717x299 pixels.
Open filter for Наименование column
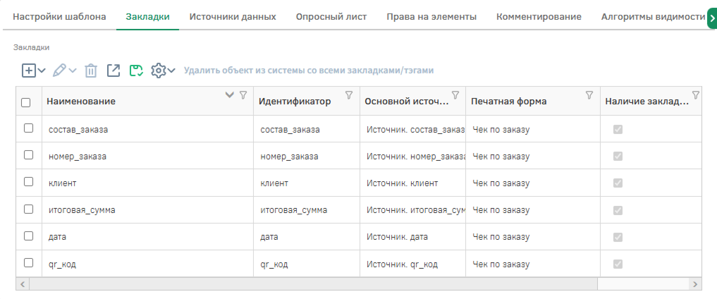click(243, 95)
